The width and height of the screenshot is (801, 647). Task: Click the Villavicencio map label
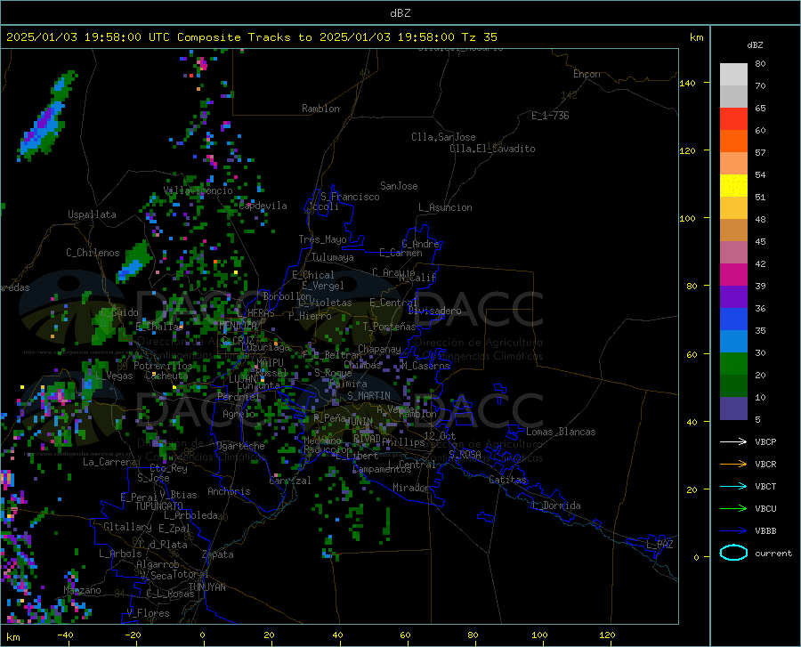click(198, 190)
